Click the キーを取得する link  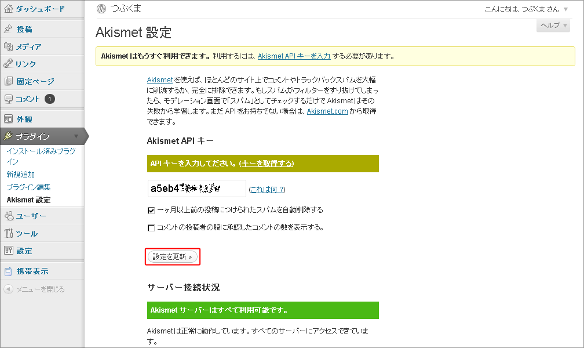[x=267, y=164]
